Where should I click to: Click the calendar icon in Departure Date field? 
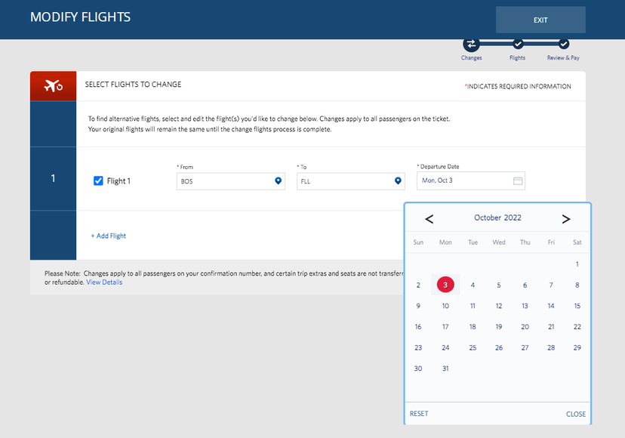point(518,180)
